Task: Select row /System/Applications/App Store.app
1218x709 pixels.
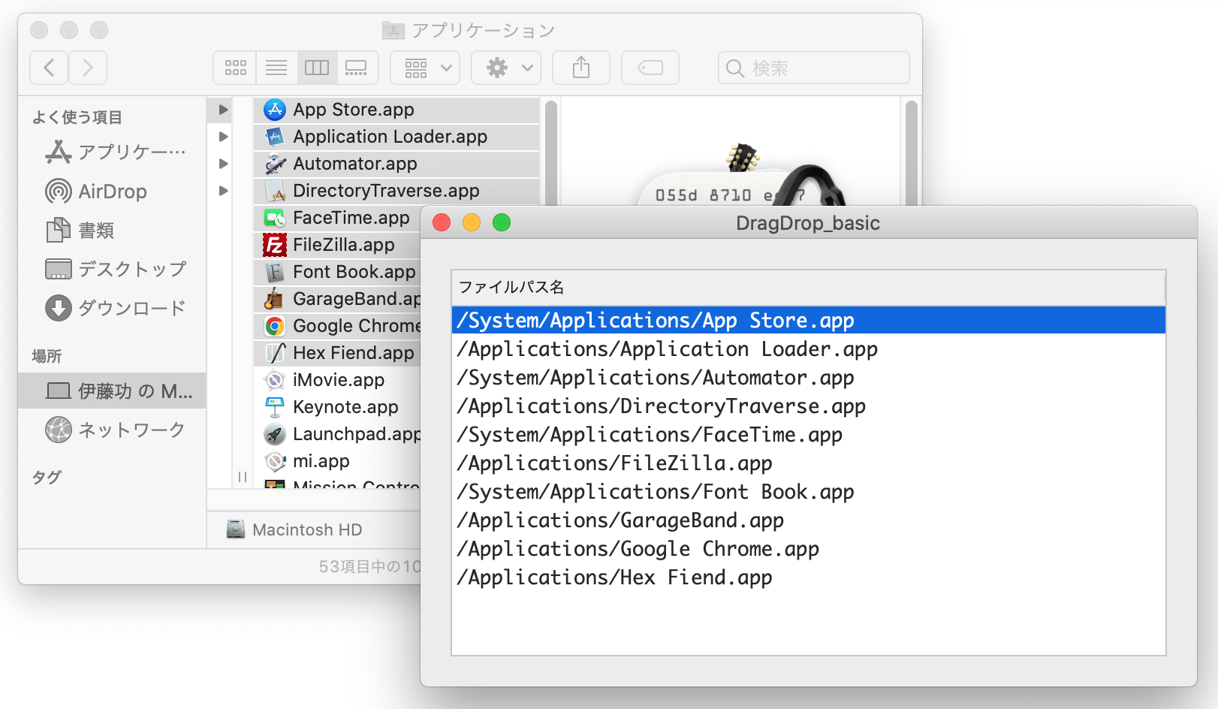Action: click(809, 320)
